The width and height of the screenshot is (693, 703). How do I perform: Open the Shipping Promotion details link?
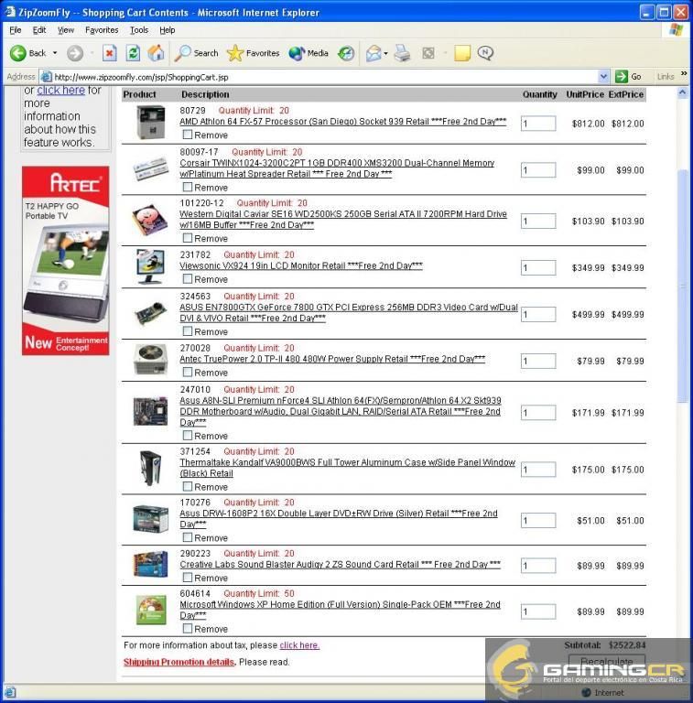(x=179, y=662)
